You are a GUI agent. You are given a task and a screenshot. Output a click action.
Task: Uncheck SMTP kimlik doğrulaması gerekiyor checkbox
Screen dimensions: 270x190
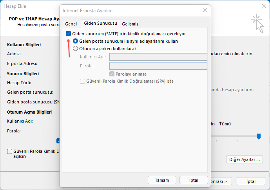tap(69, 34)
